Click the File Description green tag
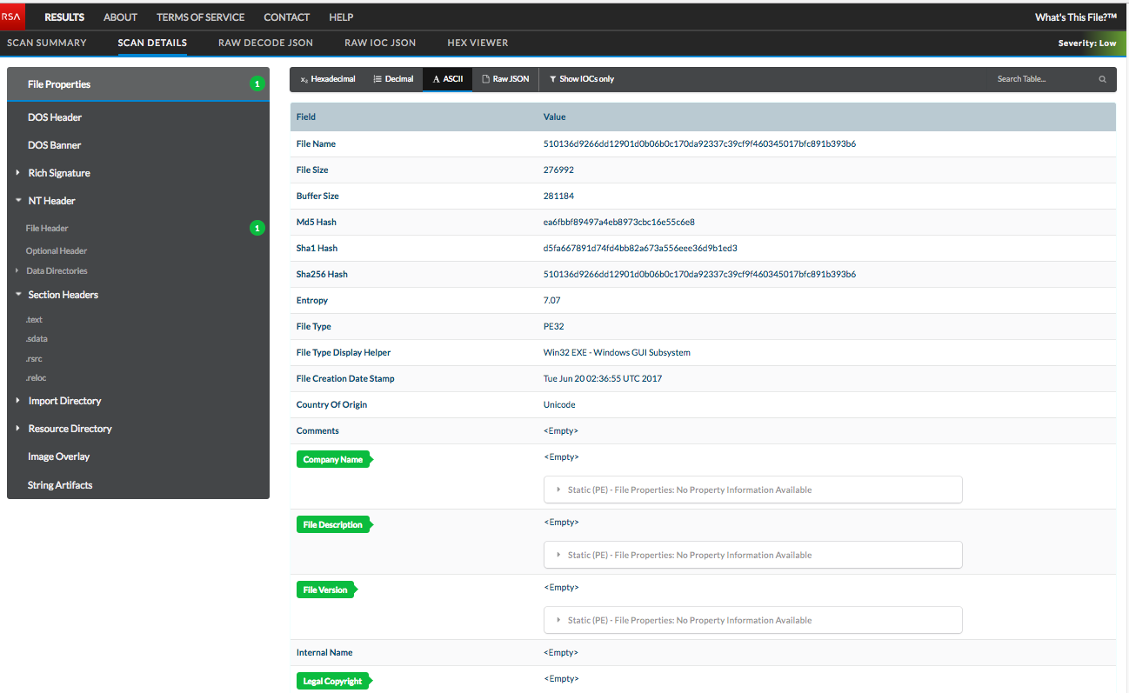Screen dimensions: 1129x693 point(333,524)
